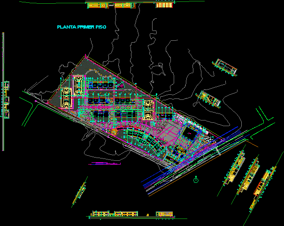The height and width of the screenshot is (226, 284).
Task: Click the PLANTA PRIMER PISO title text
Action: [81, 27]
